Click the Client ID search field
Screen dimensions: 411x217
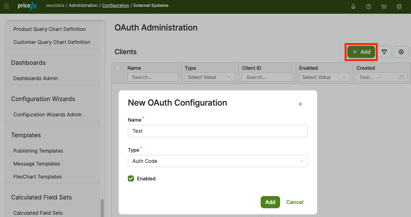coord(267,77)
